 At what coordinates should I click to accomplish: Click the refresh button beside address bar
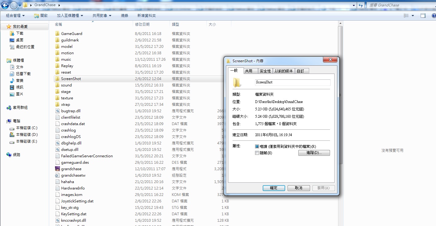(x=361, y=5)
